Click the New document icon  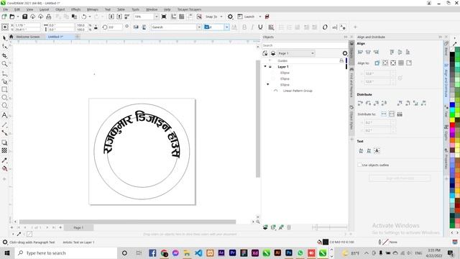tap(4, 17)
